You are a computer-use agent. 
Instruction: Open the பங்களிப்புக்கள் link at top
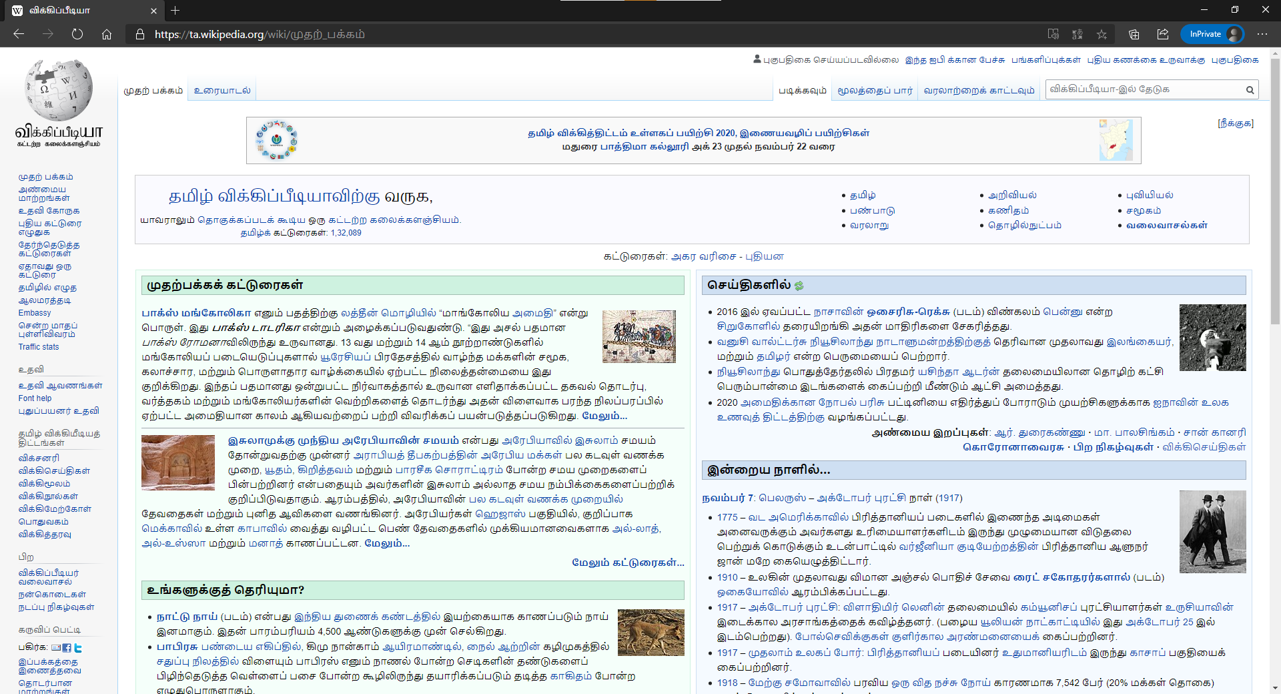[x=1046, y=59]
